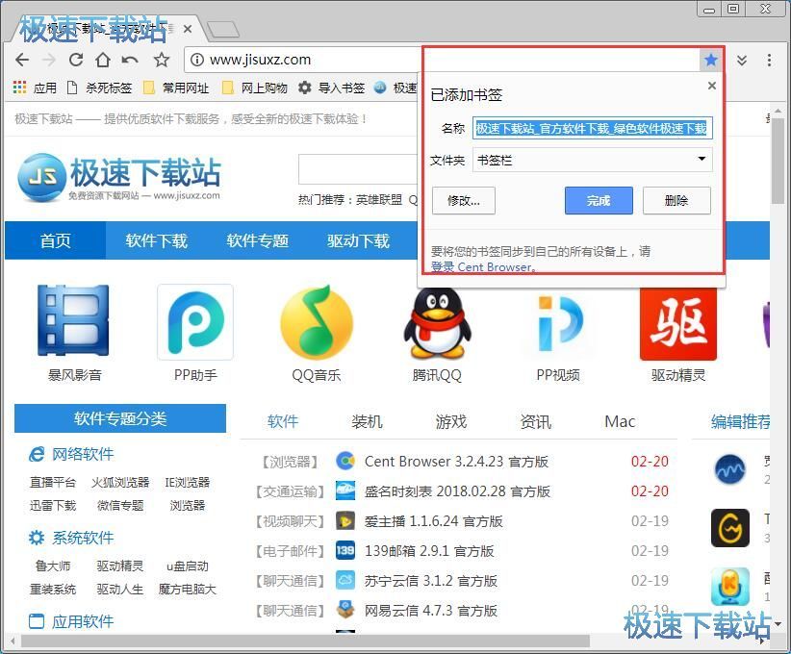Click the 导入书签 bookmark item
791x654 pixels.
332,88
